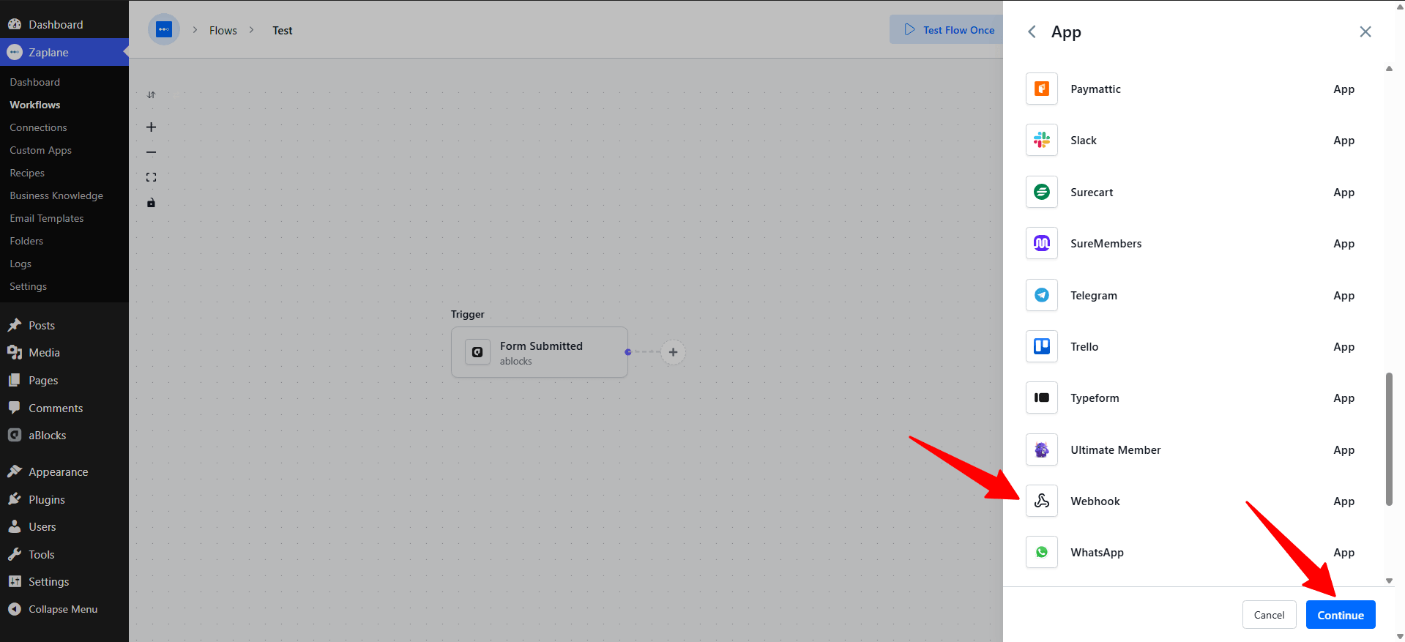
Task: Select the SureMembers label text
Action: point(1106,243)
